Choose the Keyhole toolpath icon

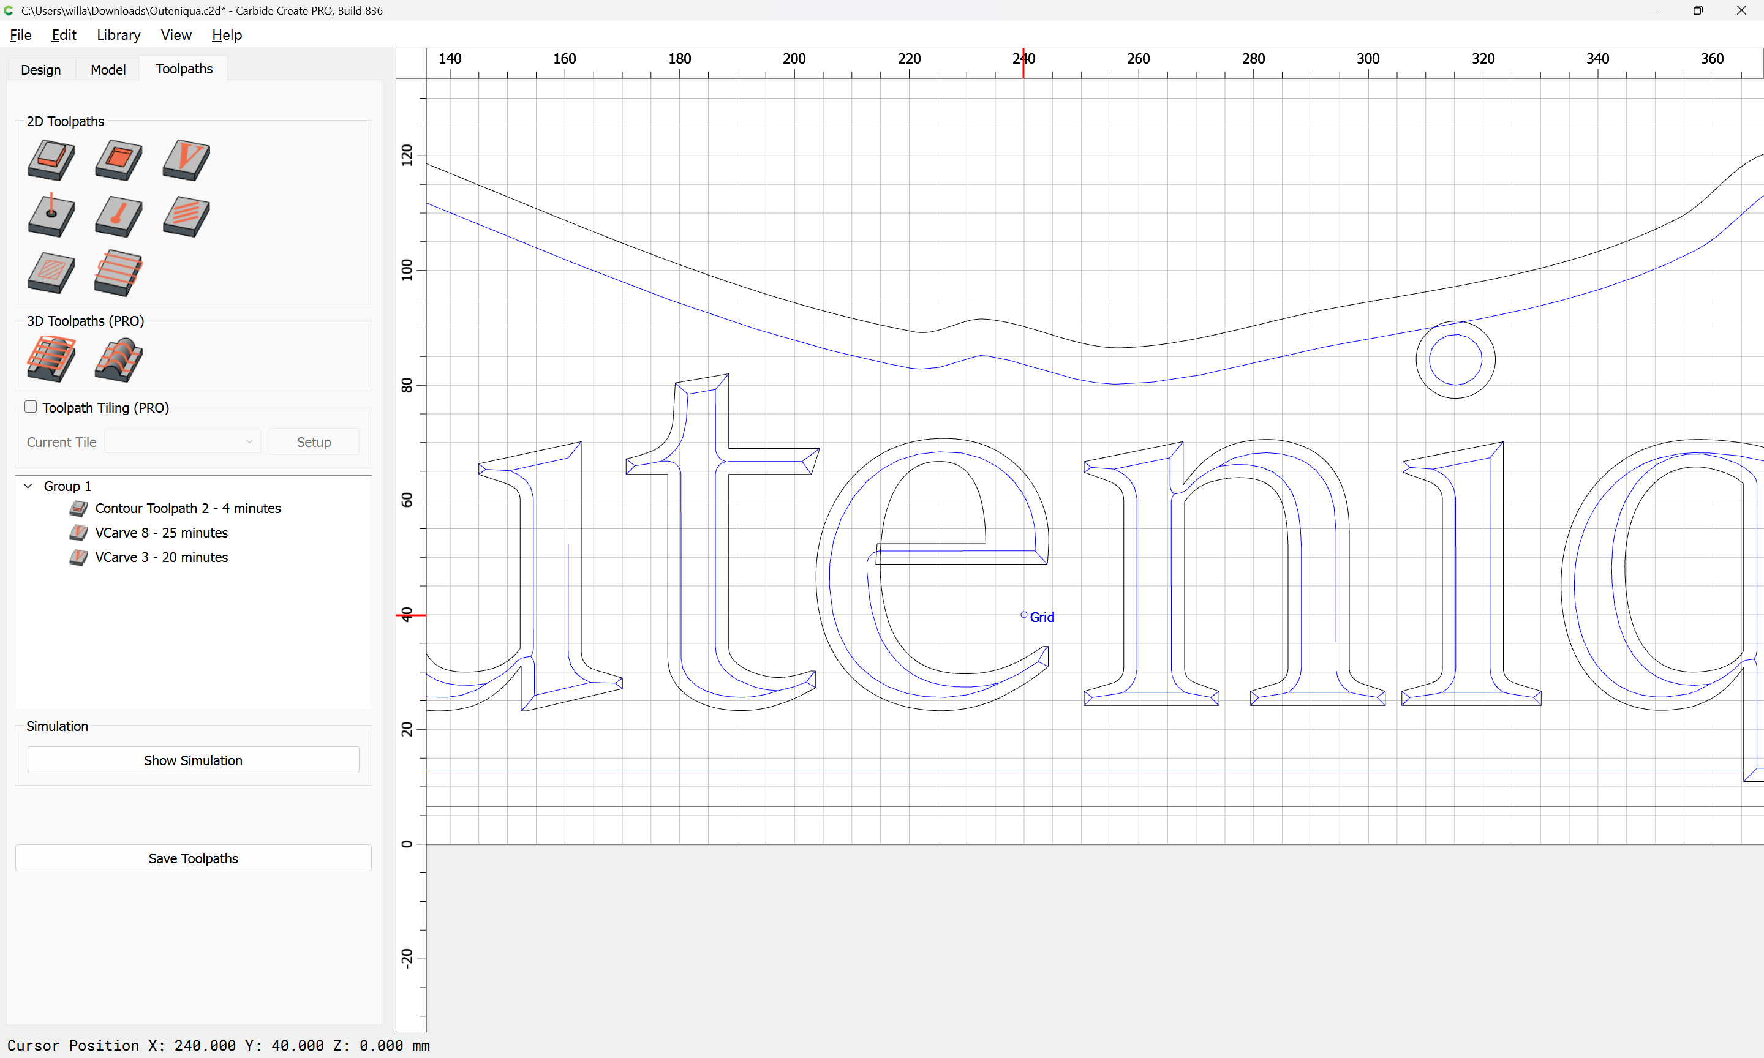pyautogui.click(x=118, y=216)
